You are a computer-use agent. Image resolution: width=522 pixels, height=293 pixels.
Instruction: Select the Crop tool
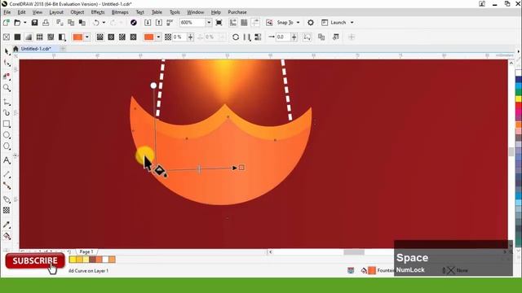tap(7, 76)
